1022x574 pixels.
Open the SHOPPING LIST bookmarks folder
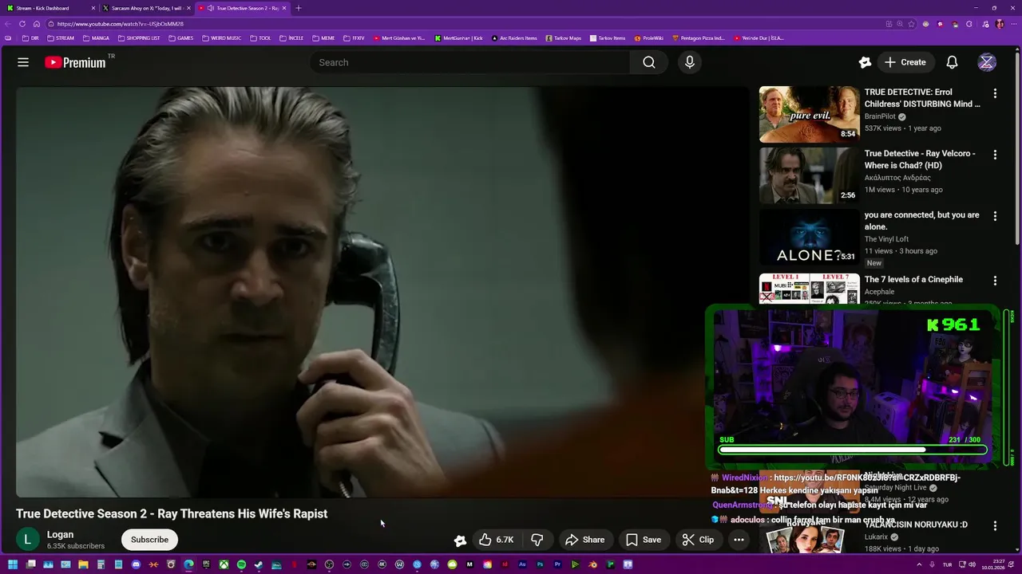(x=139, y=38)
